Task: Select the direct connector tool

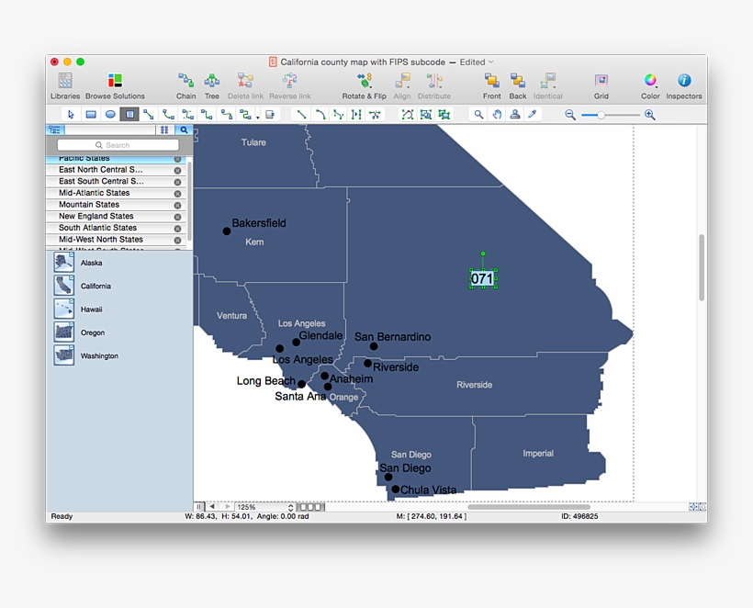Action: tap(149, 114)
